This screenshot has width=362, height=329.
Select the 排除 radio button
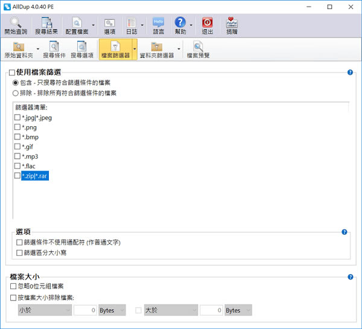point(15,93)
